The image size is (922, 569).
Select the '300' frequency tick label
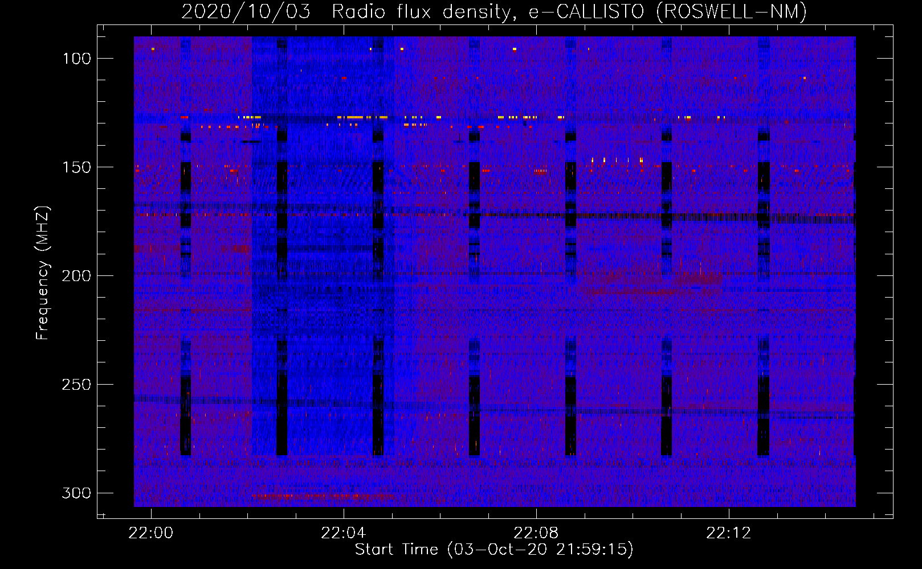click(x=76, y=493)
